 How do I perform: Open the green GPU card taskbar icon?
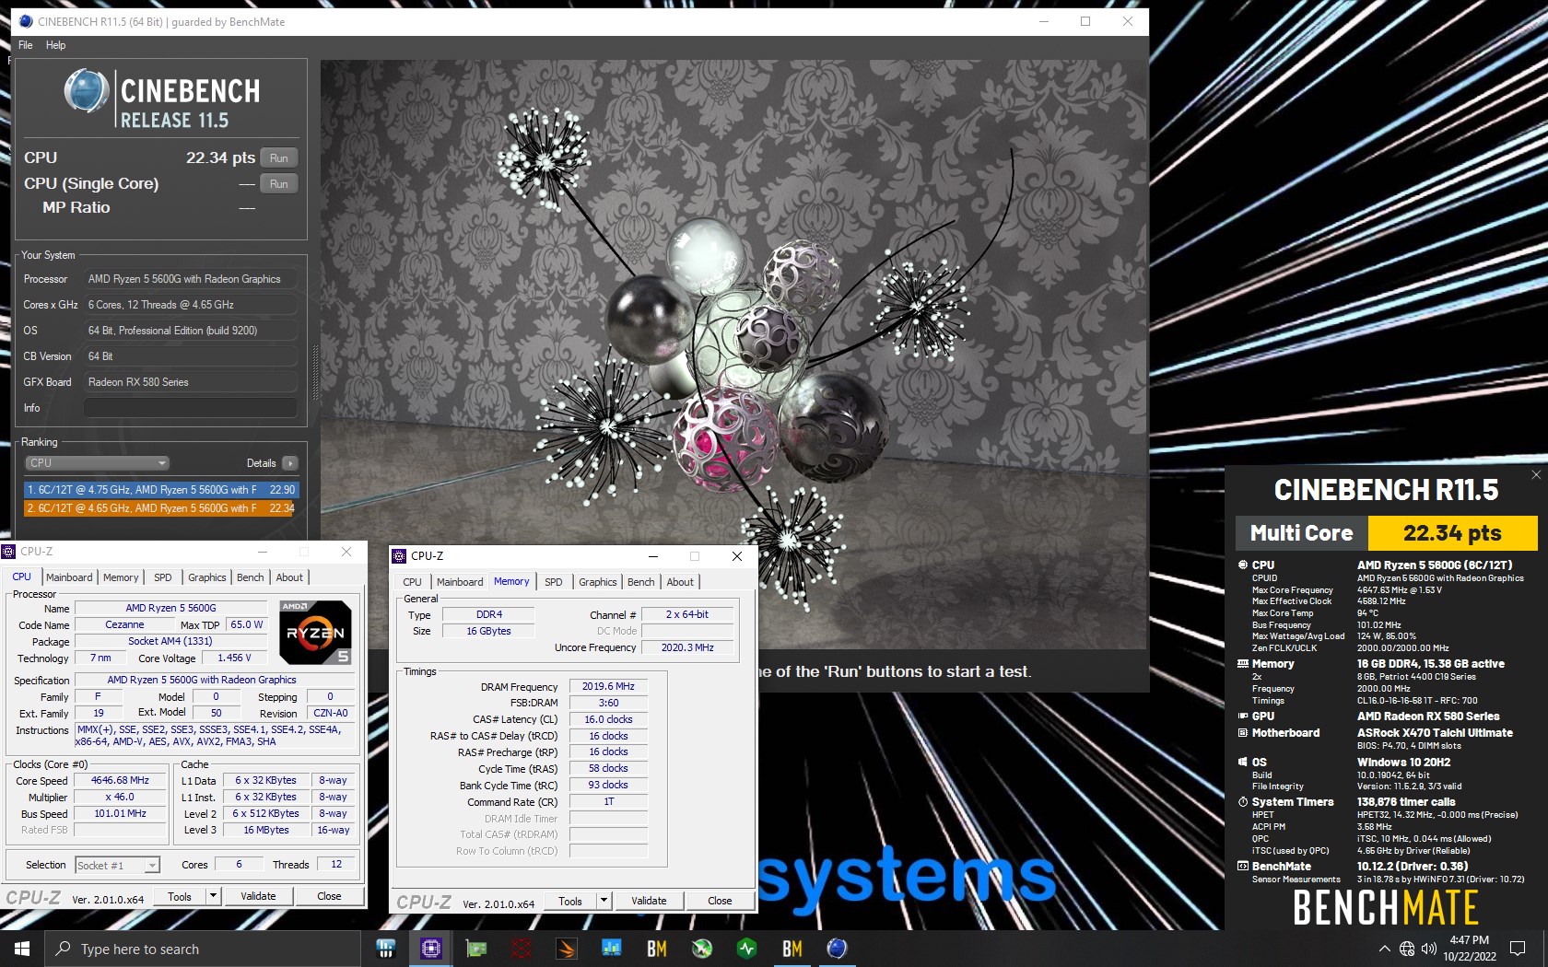coord(475,949)
